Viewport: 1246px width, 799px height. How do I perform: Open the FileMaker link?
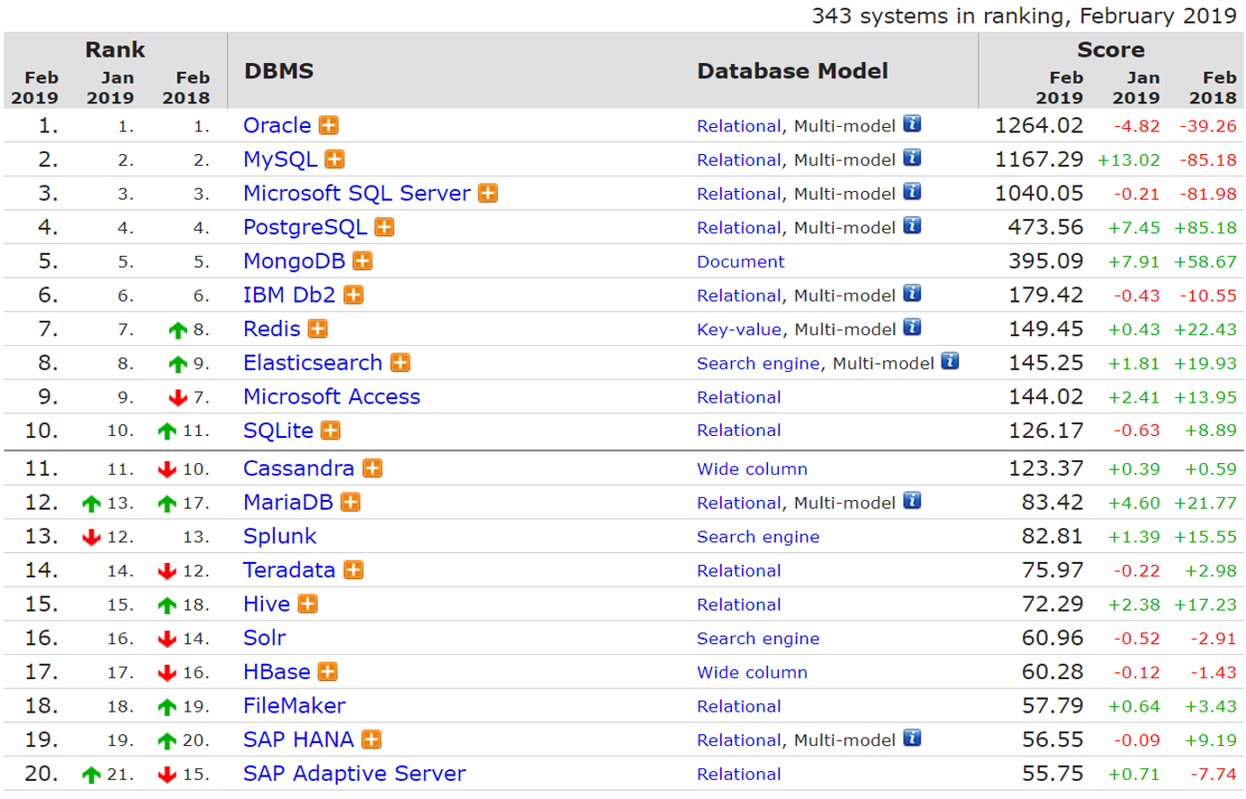(x=294, y=706)
